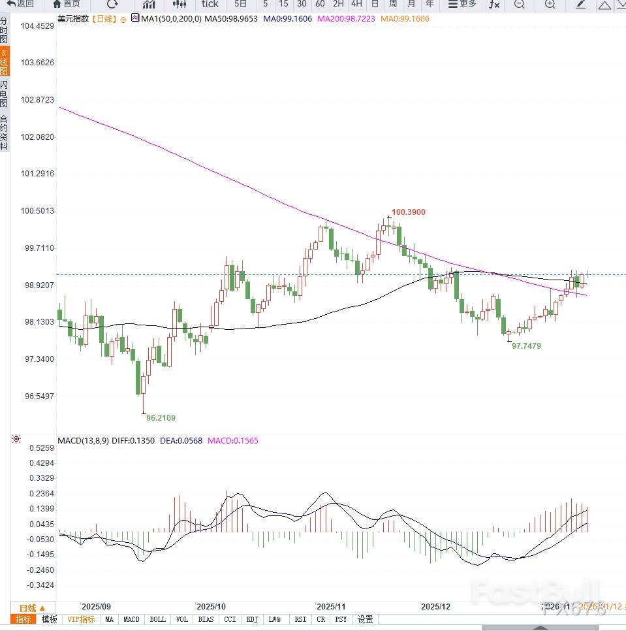The width and height of the screenshot is (626, 631).
Task: Open the 更多 menu
Action: pos(462,4)
